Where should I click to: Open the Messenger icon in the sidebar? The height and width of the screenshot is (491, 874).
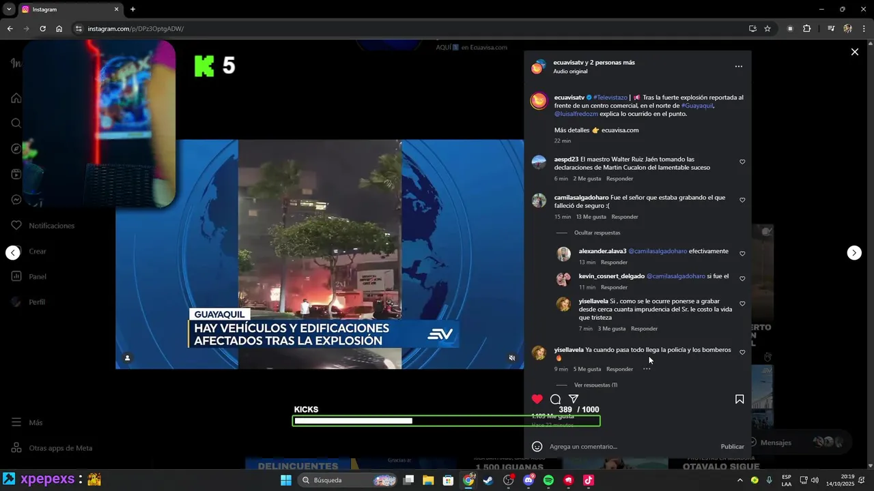coord(16,200)
